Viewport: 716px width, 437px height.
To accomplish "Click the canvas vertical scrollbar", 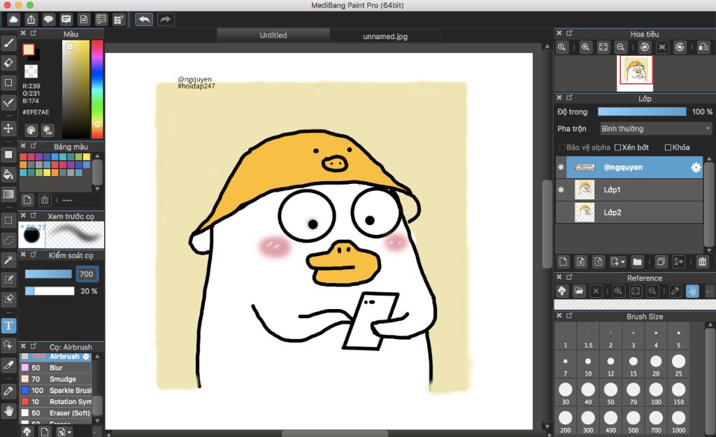I will [x=547, y=224].
